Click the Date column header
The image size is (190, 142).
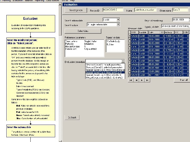click(154, 32)
